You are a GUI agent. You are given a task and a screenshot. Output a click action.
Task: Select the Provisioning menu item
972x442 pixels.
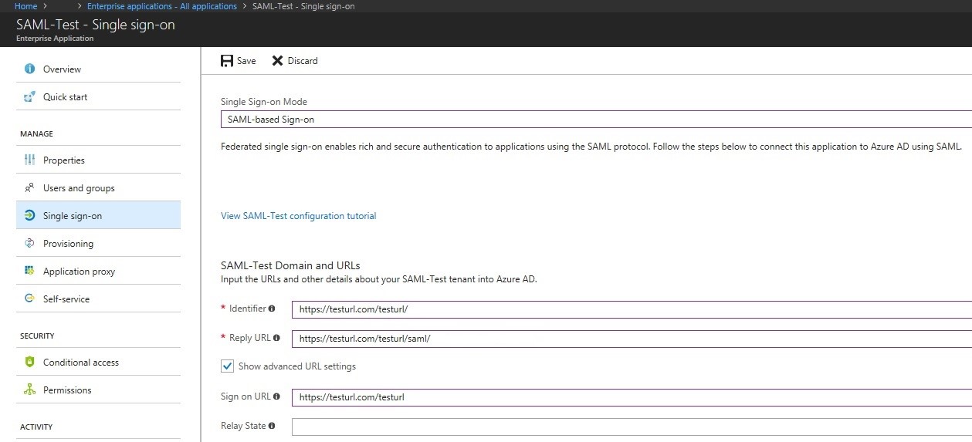99,244
